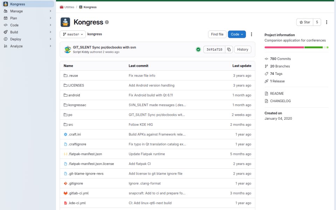
Task: Expand the Manage sidebar section
Action: point(28,11)
